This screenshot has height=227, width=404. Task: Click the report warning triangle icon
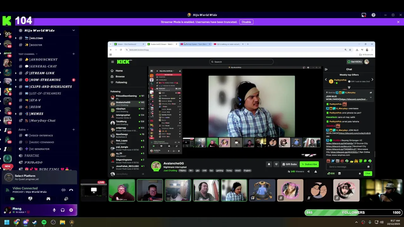click(x=315, y=172)
